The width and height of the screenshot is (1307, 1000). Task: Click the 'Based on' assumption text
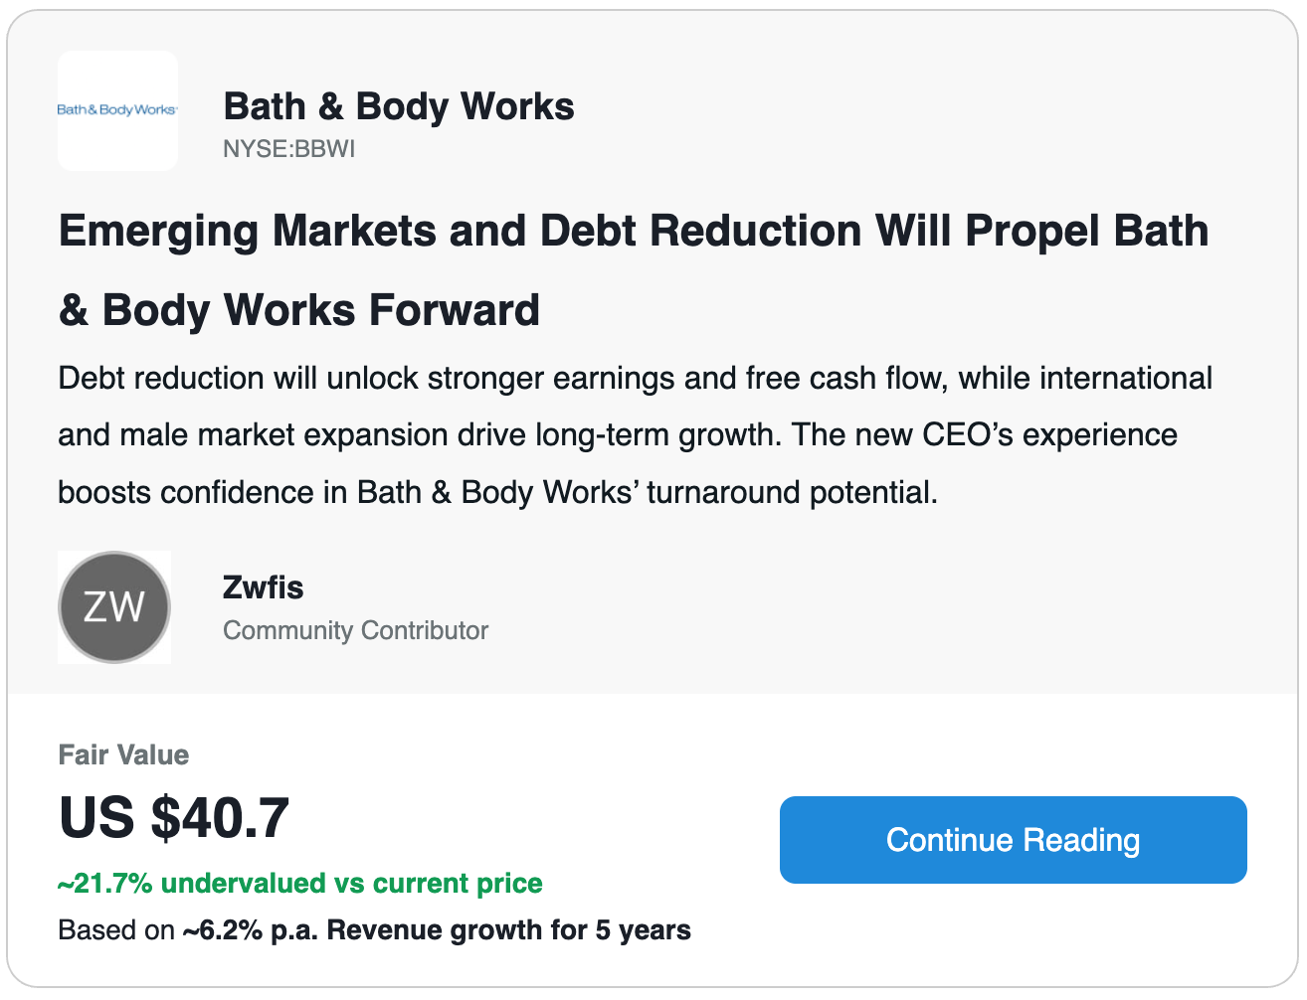click(x=116, y=930)
